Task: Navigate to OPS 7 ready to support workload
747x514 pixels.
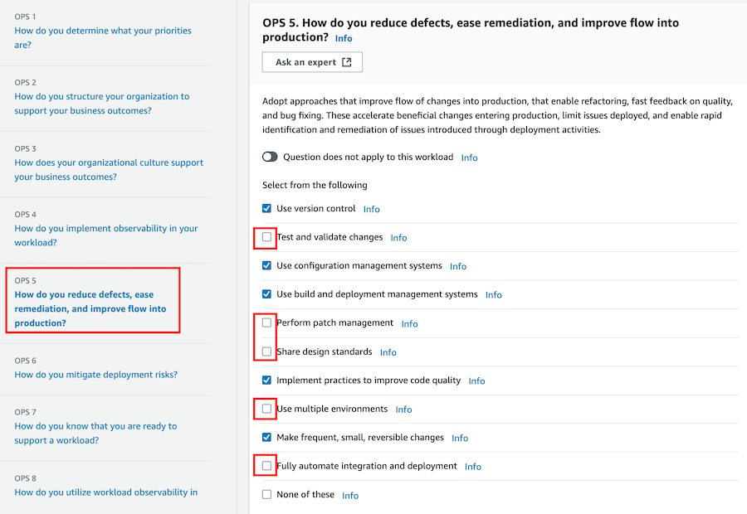Action: click(x=95, y=433)
